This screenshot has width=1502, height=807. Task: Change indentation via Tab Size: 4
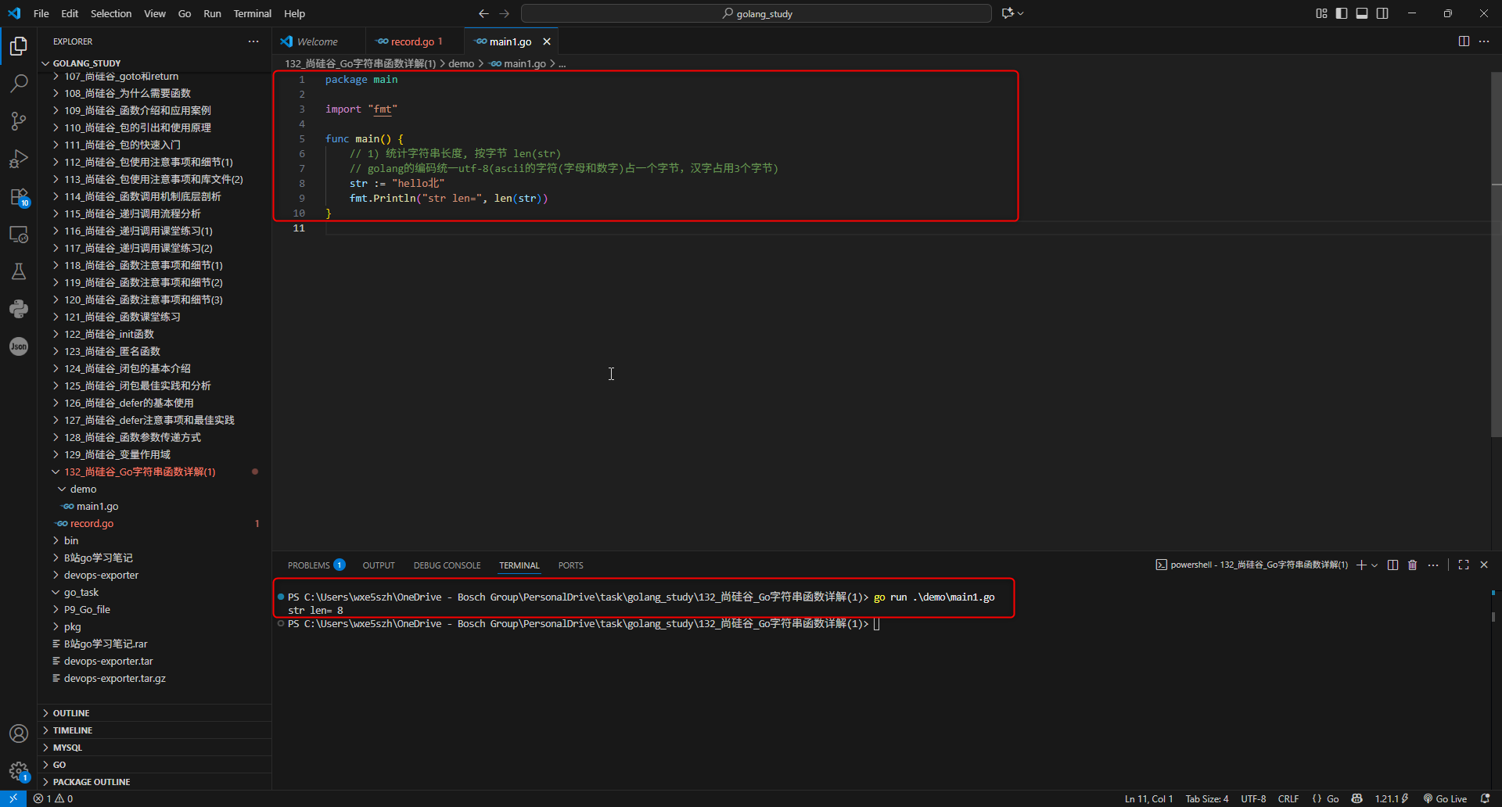coord(1207,798)
